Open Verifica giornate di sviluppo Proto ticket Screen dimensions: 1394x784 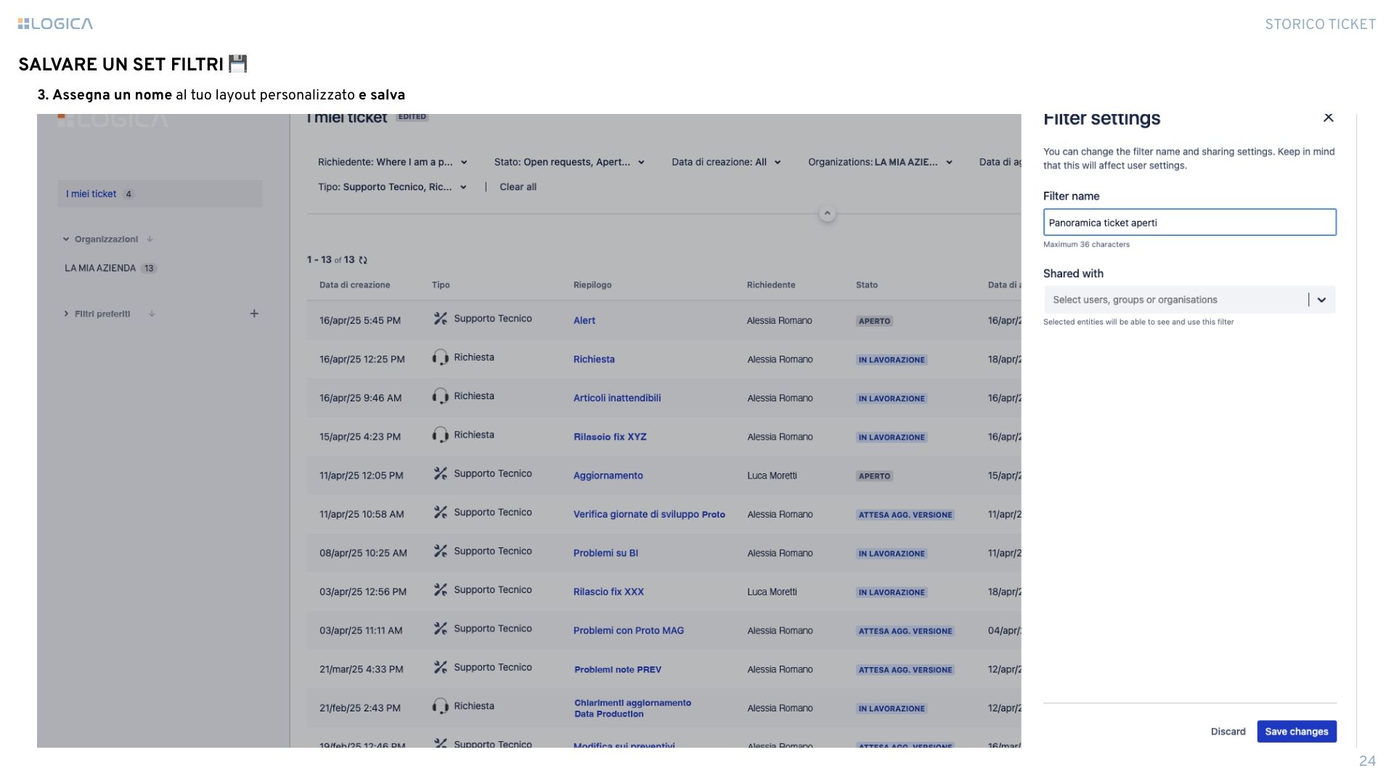(x=649, y=514)
